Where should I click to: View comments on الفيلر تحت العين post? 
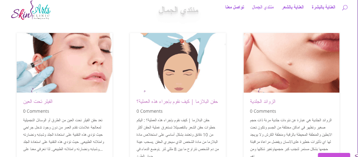[36, 111]
